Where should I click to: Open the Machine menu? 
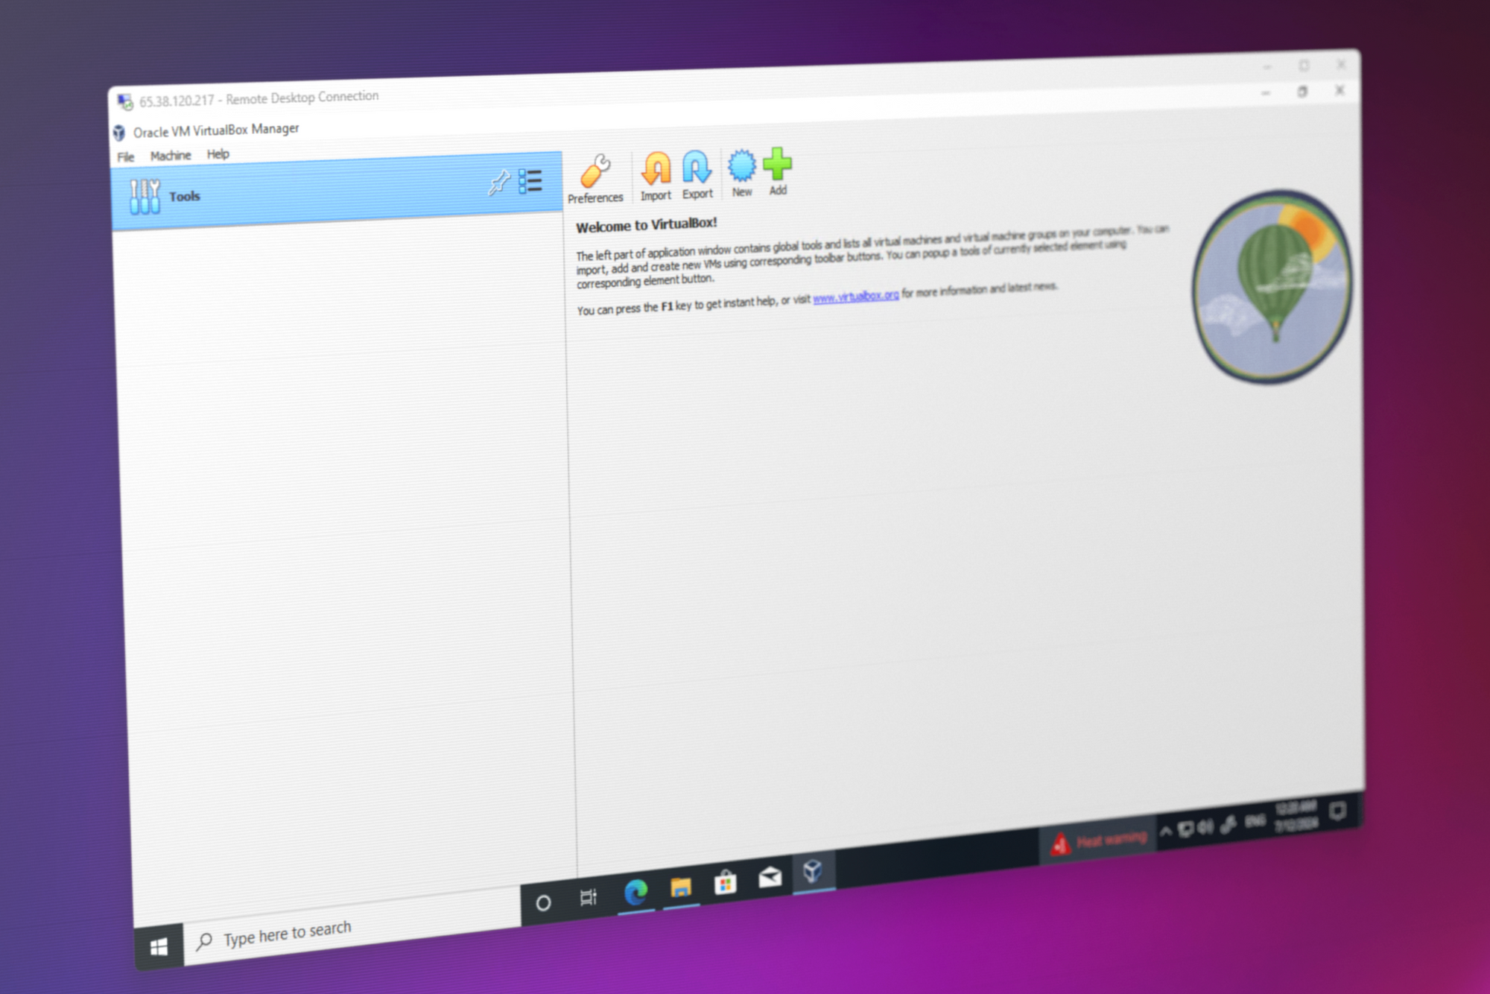pyautogui.click(x=171, y=156)
